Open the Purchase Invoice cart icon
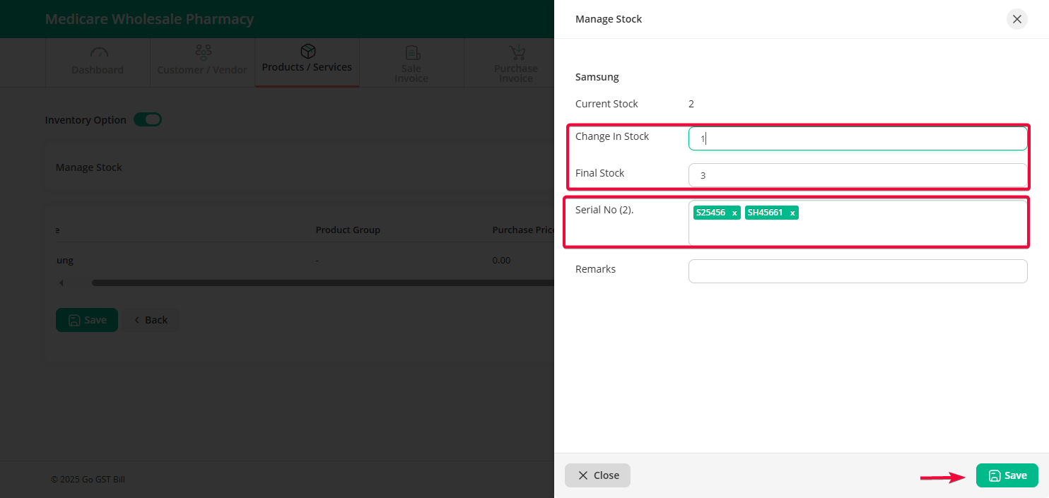Screen dimensions: 1049x498 pos(517,52)
